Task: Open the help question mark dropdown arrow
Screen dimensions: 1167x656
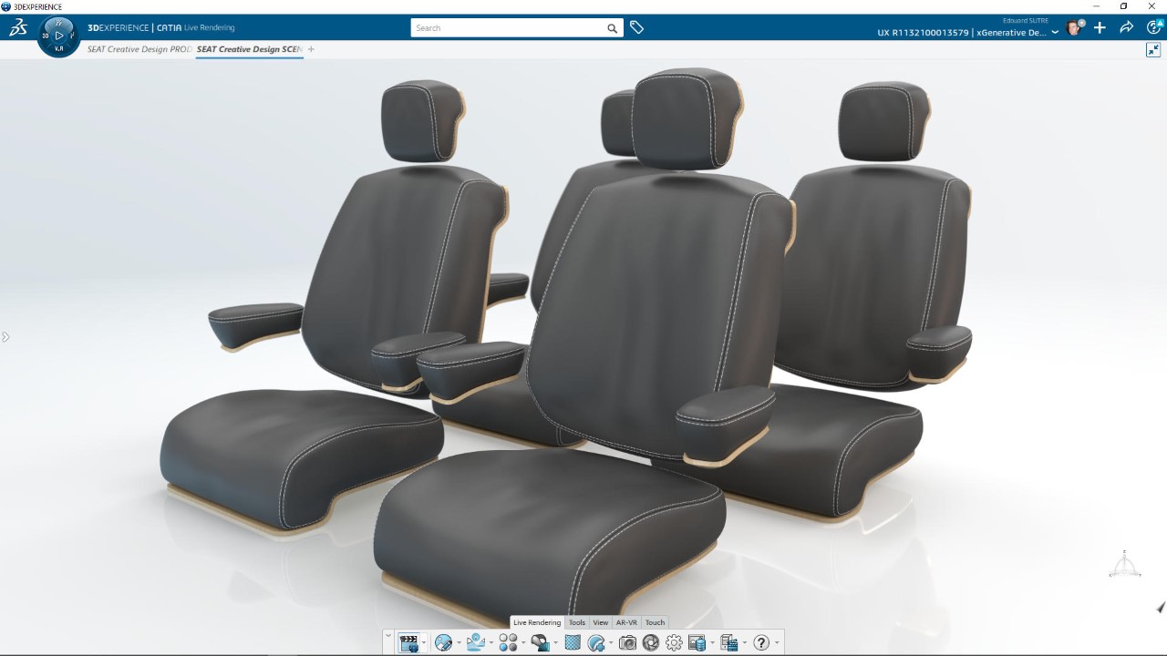Action: 777,644
